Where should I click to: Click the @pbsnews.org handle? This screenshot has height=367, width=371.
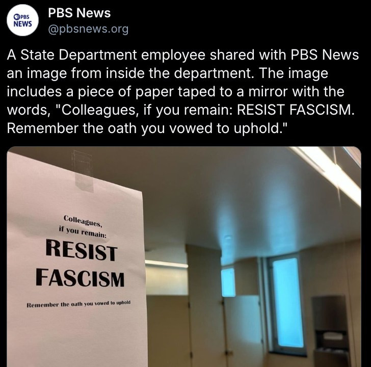tap(88, 29)
